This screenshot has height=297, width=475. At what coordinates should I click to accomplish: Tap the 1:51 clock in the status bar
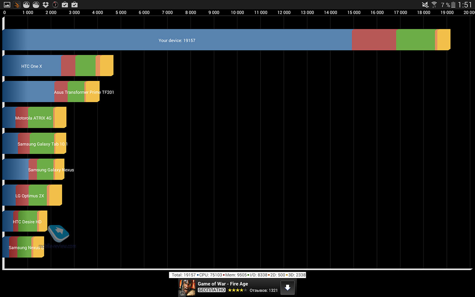click(x=465, y=5)
